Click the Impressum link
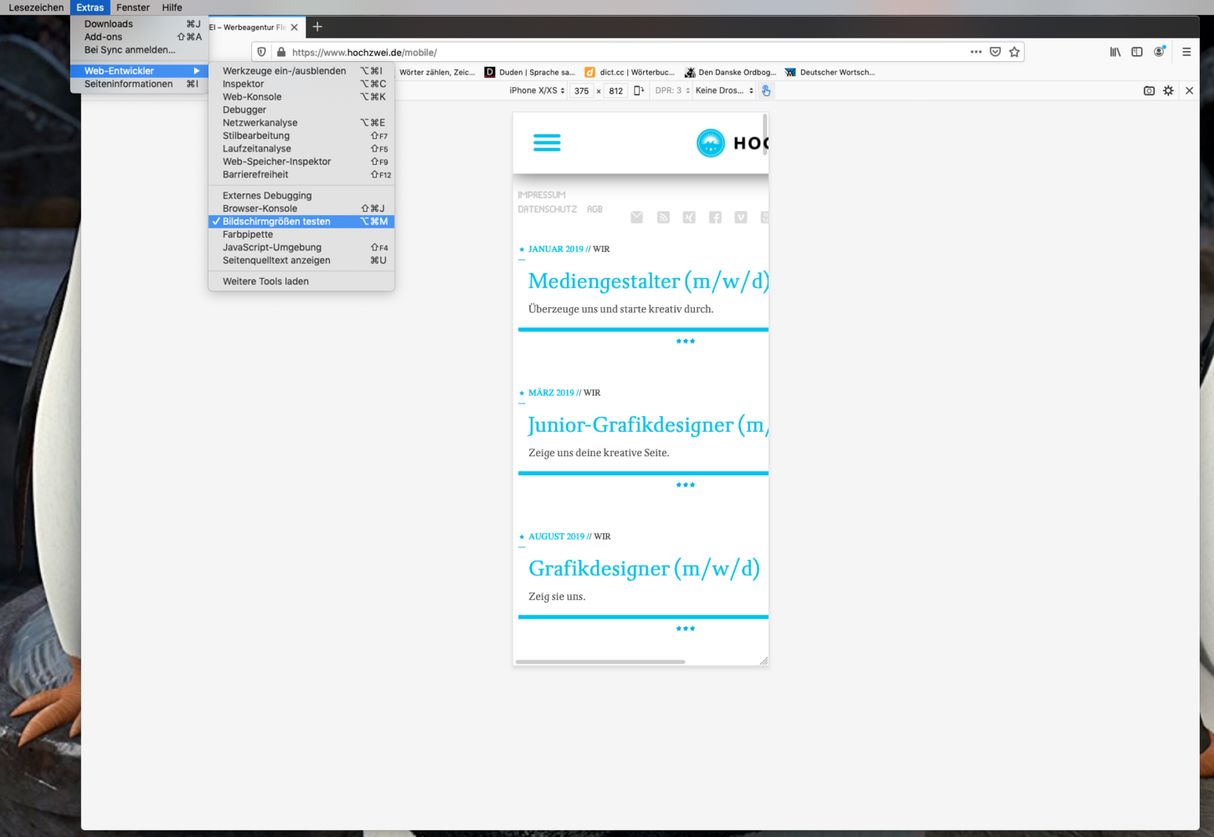Screen dimensions: 1214x837 click(541, 195)
